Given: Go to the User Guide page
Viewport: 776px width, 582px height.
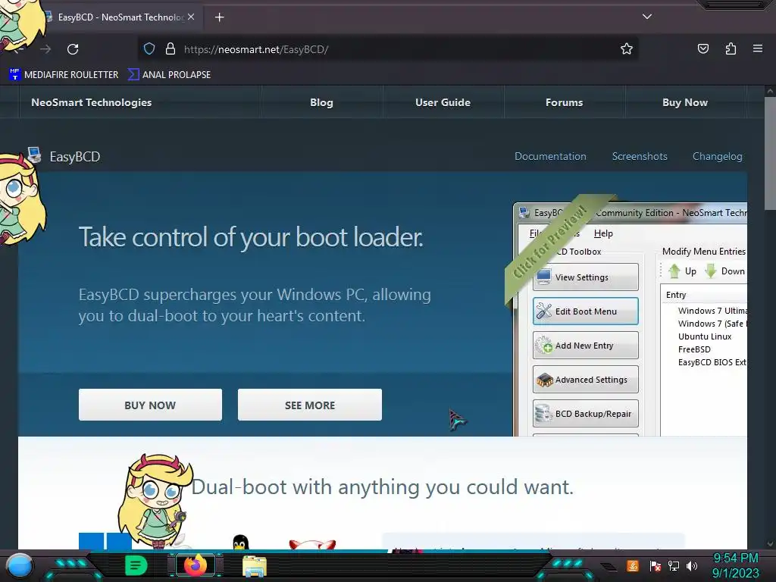Looking at the screenshot, I should pyautogui.click(x=443, y=102).
